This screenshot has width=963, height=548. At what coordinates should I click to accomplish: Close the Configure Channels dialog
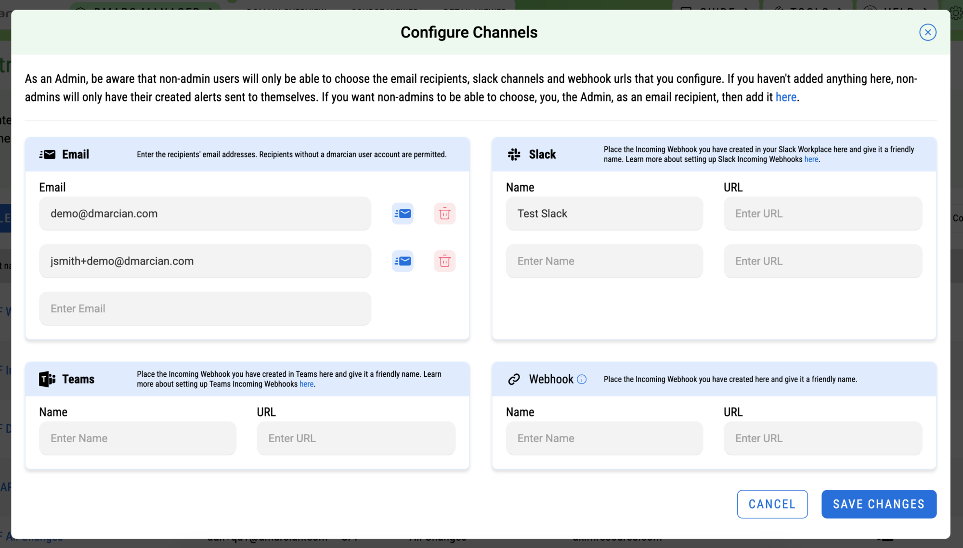[927, 32]
